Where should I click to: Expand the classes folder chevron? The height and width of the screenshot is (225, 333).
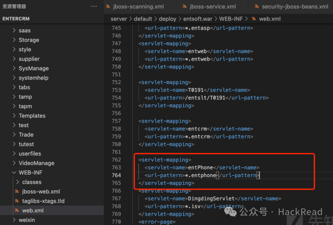[x=17, y=182]
